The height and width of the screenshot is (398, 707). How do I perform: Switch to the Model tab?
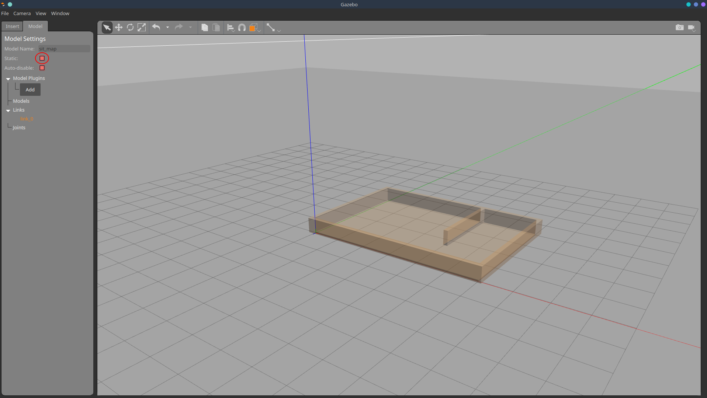(35, 26)
